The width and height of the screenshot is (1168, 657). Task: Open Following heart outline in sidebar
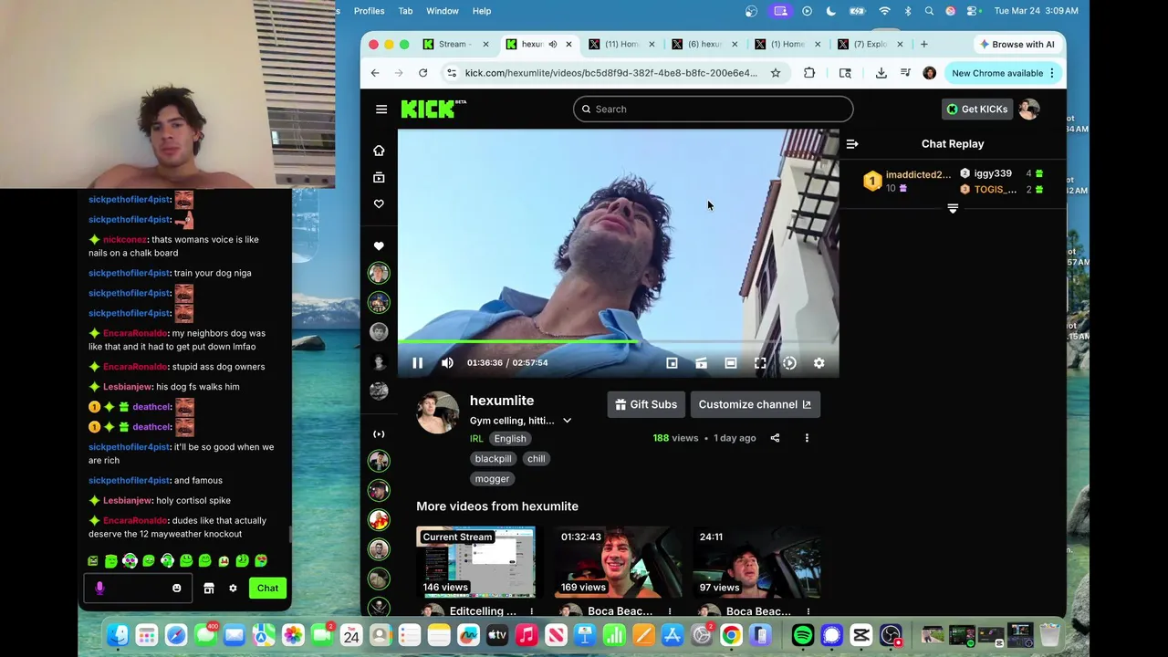(x=379, y=204)
